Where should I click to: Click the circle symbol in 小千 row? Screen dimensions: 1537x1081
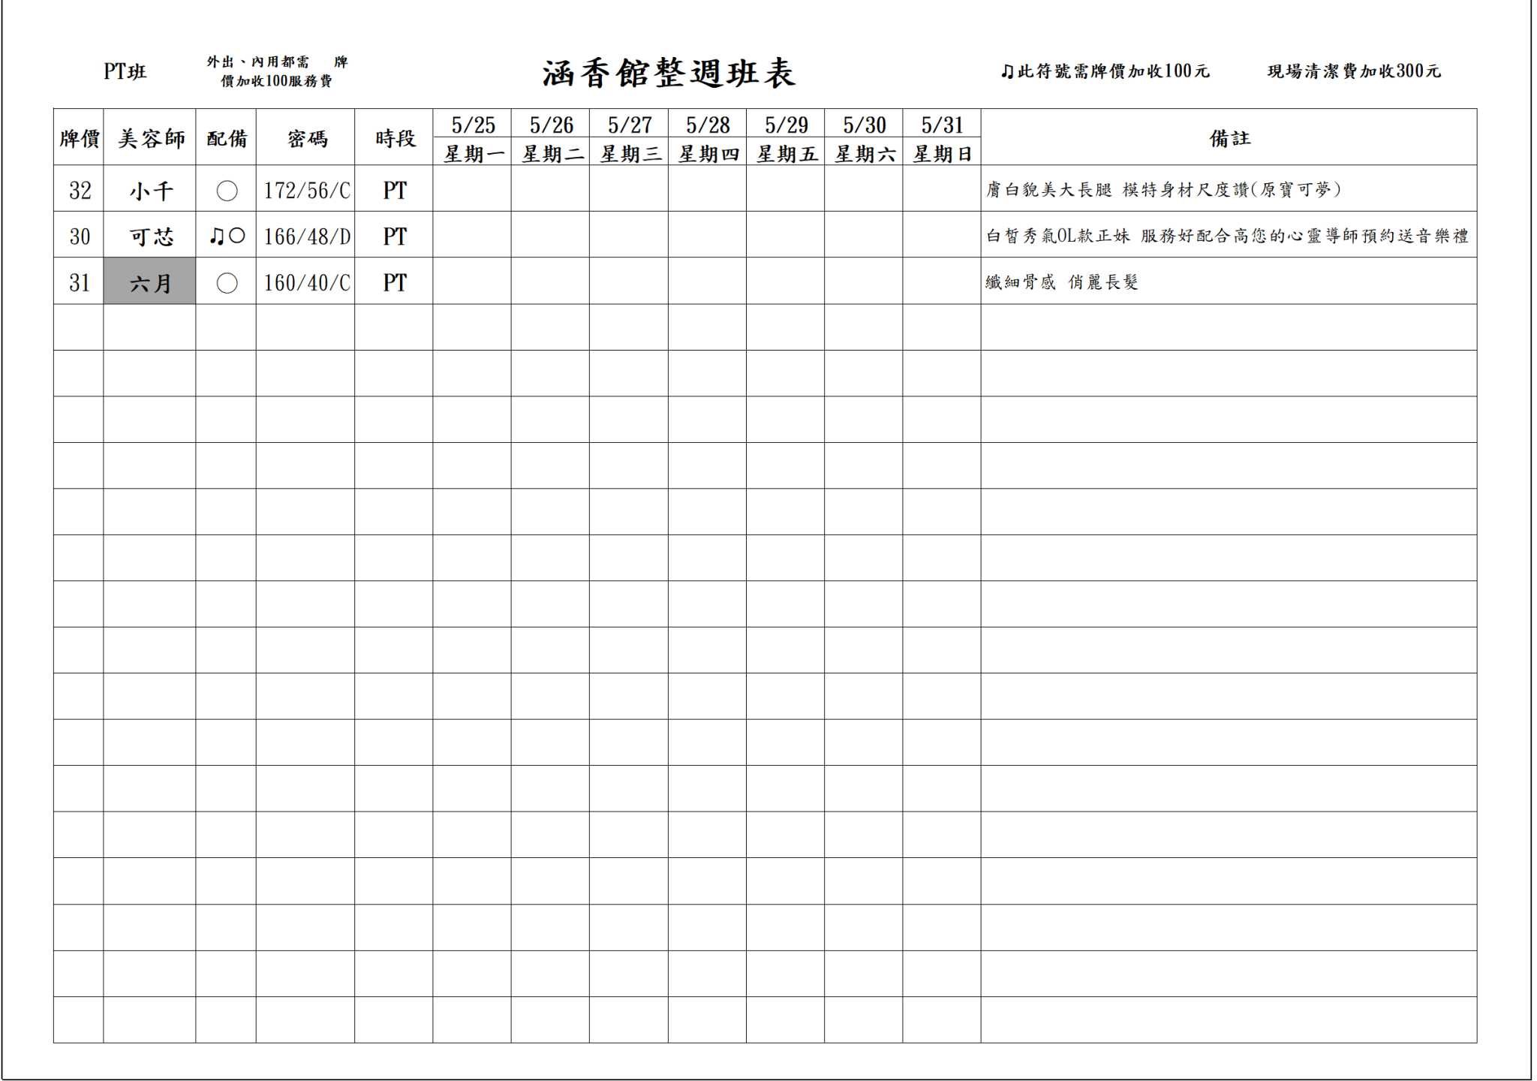pyautogui.click(x=227, y=191)
